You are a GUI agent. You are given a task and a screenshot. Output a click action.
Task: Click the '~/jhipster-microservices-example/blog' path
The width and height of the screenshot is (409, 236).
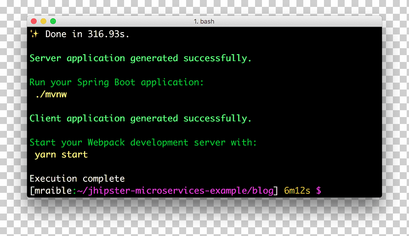click(175, 191)
